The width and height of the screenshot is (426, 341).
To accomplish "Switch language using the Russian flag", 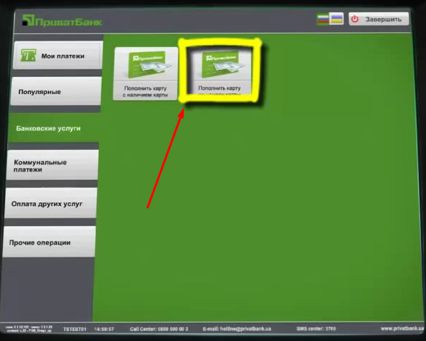I will click(322, 19).
